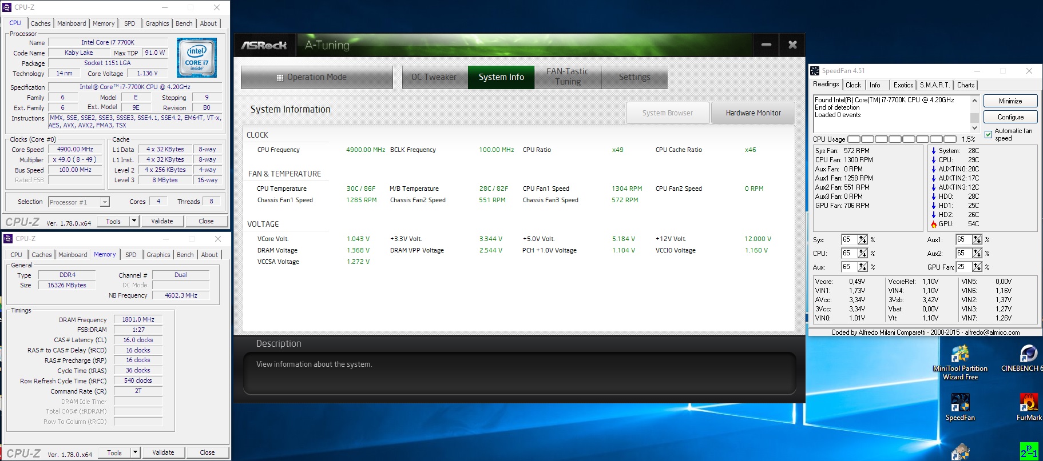Open the About tab in lower CPU-Z
The image size is (1043, 461).
pos(209,255)
